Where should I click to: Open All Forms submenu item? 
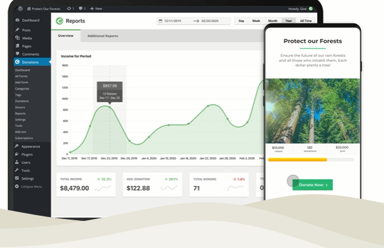[x=21, y=76]
